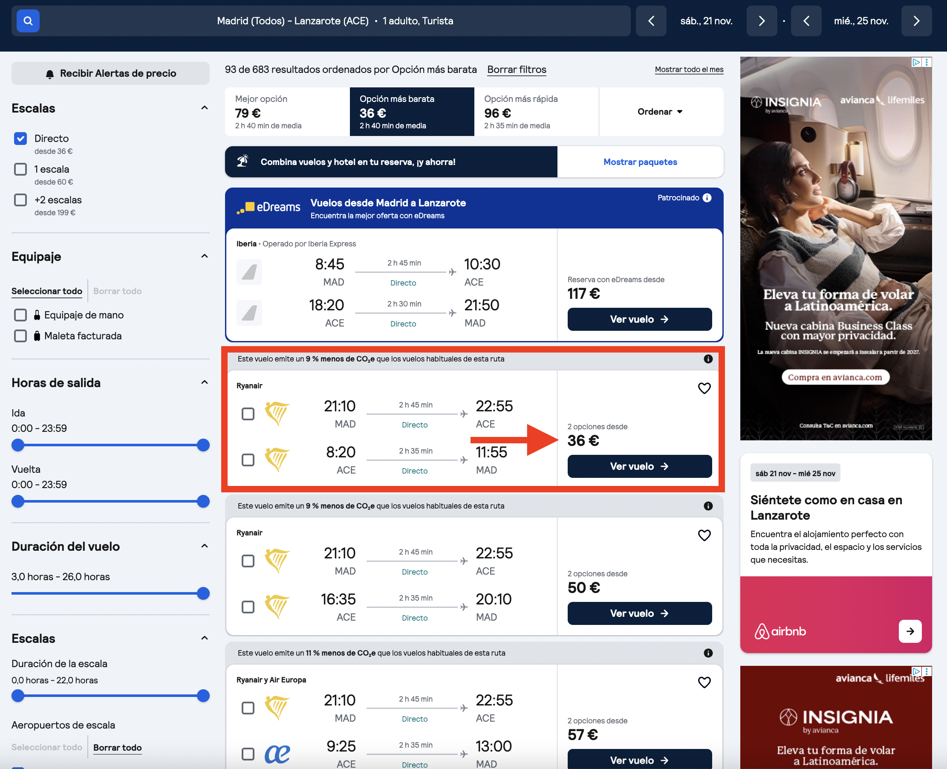Open CO₂ info icon above the 50 € flight
Image resolution: width=947 pixels, height=769 pixels.
click(x=708, y=506)
